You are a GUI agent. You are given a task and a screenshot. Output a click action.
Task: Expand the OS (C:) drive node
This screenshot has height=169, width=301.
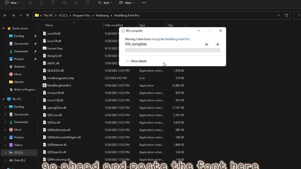(5, 153)
